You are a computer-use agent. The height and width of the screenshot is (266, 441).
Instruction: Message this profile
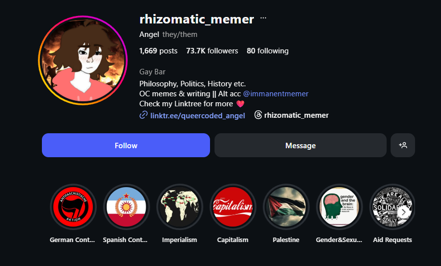pyautogui.click(x=300, y=145)
